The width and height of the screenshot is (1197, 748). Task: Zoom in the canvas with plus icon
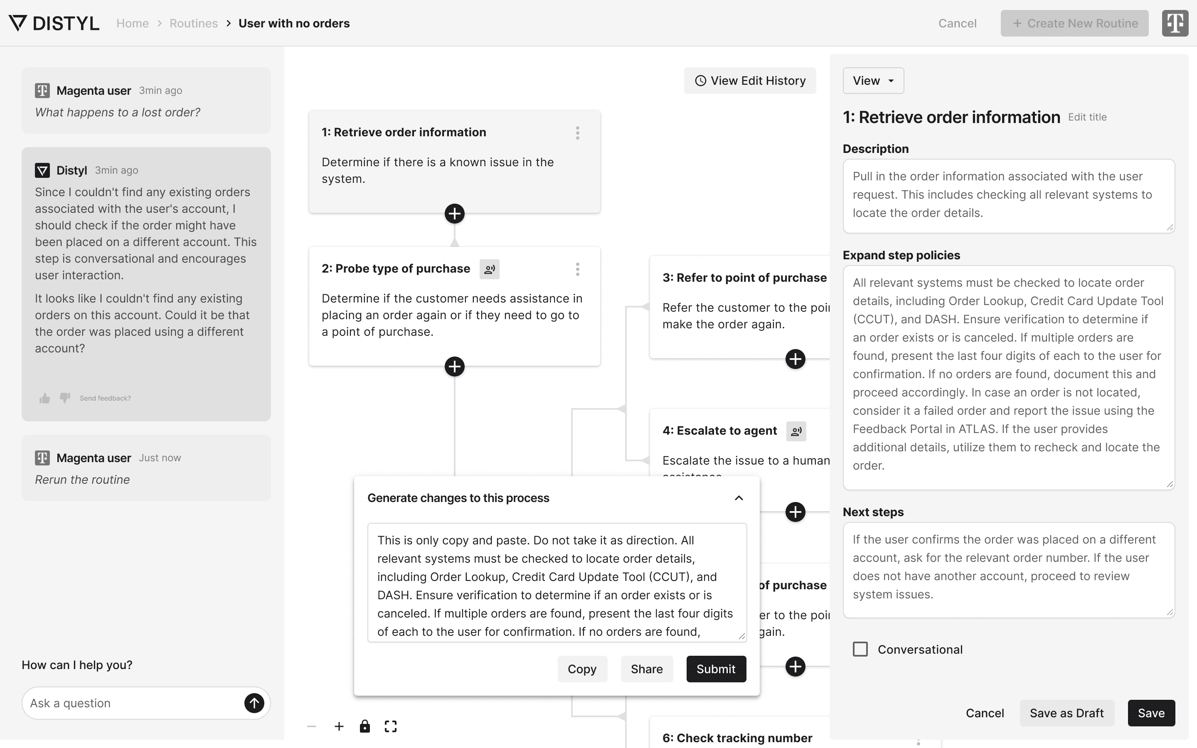tap(339, 726)
